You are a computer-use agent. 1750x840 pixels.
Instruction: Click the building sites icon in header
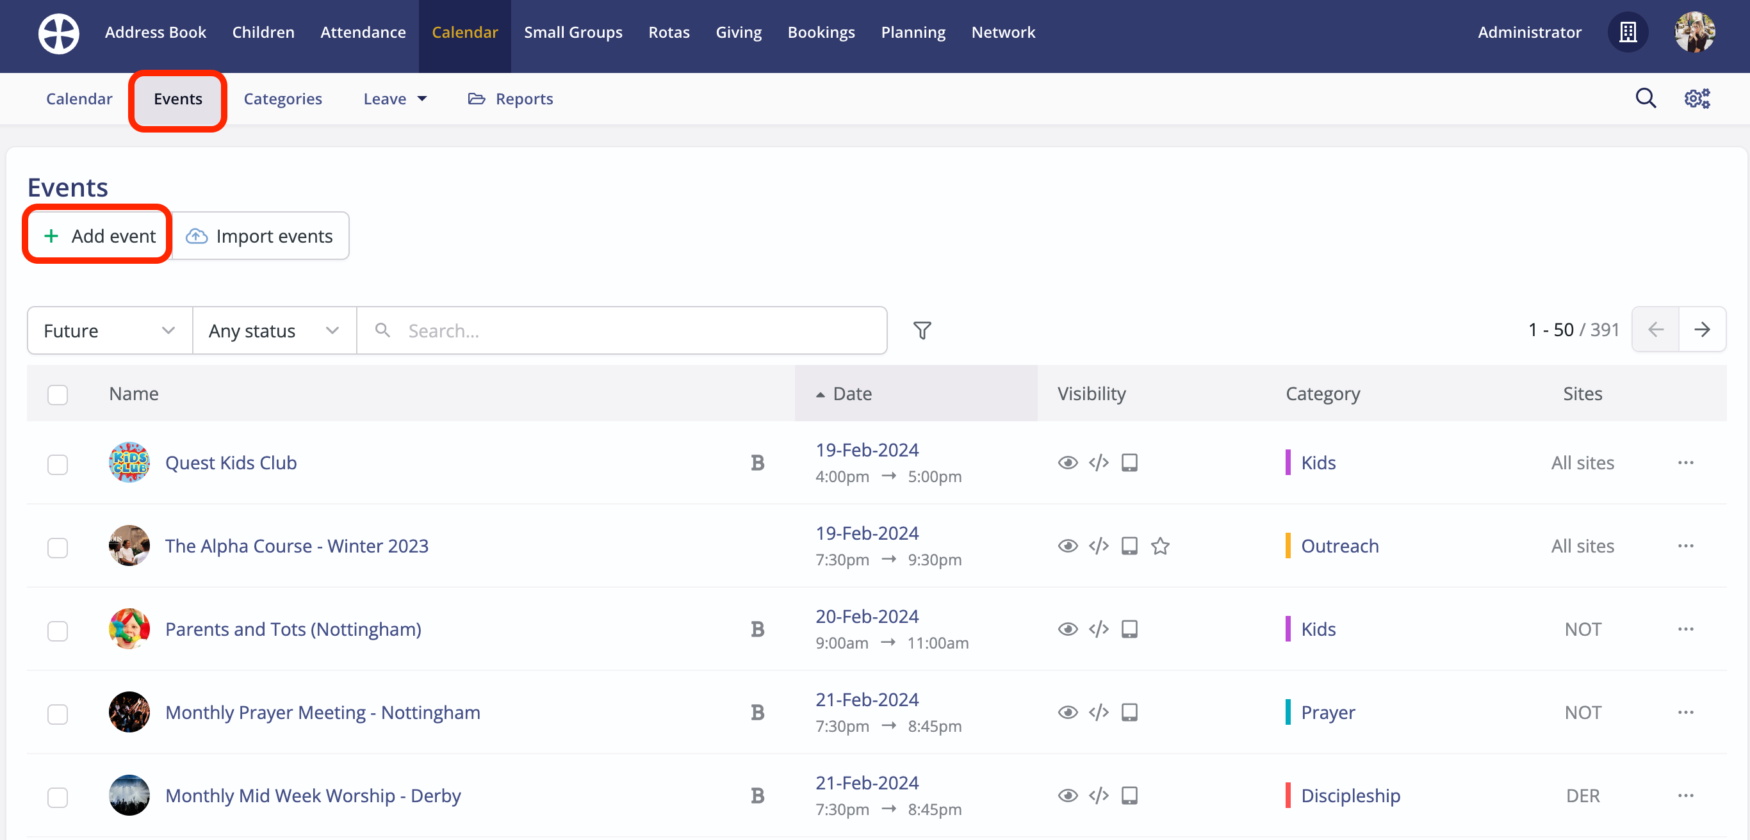pyautogui.click(x=1628, y=32)
